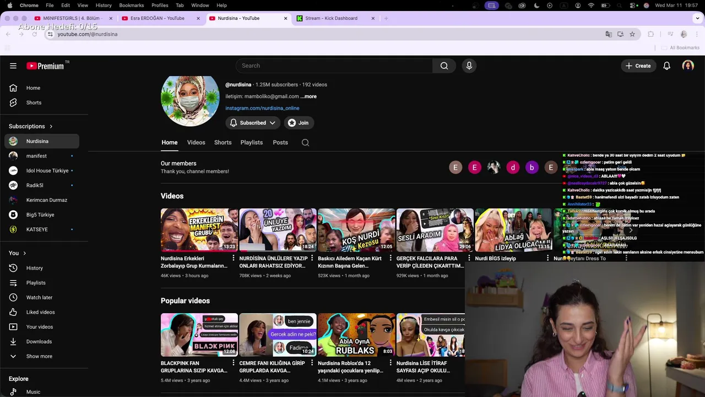The height and width of the screenshot is (397, 705).
Task: Click the Join membership button
Action: (298, 123)
